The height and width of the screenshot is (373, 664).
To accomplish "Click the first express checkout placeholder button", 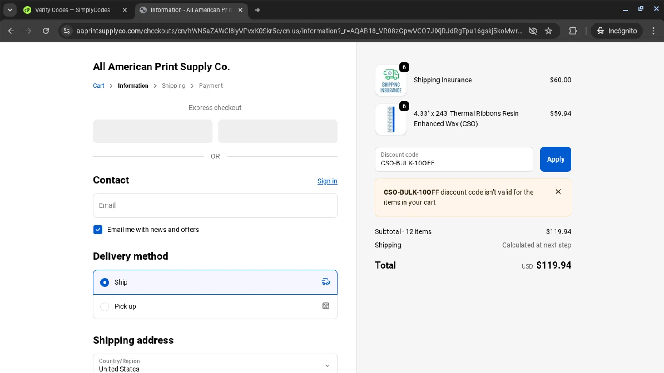I will click(x=153, y=131).
